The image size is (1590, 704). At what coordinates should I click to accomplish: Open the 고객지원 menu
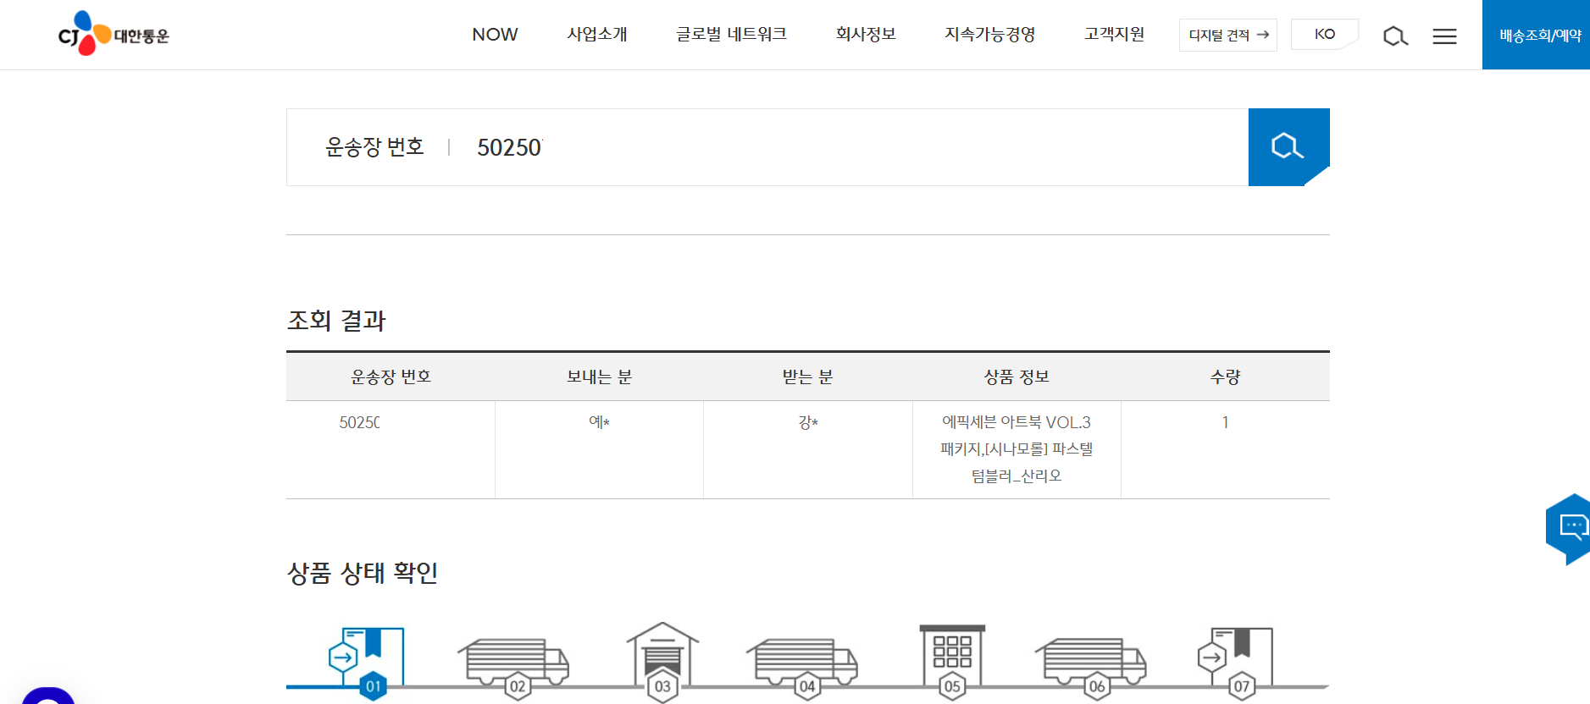(x=1114, y=35)
